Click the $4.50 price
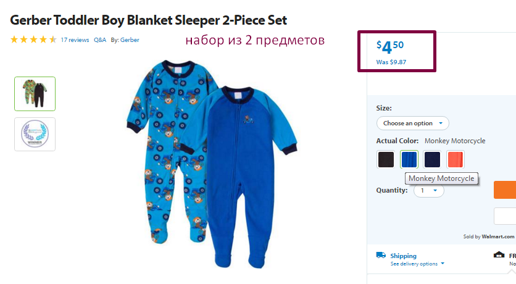The width and height of the screenshot is (516, 284). point(390,47)
